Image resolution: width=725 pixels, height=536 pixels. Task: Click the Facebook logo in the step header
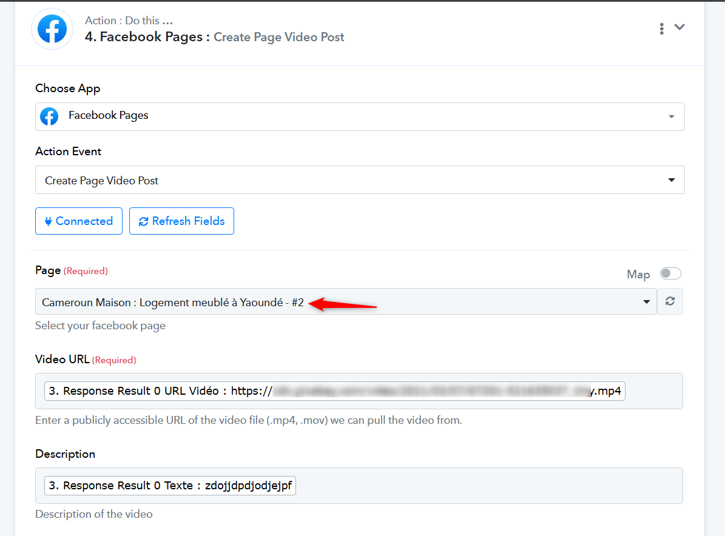click(x=52, y=28)
